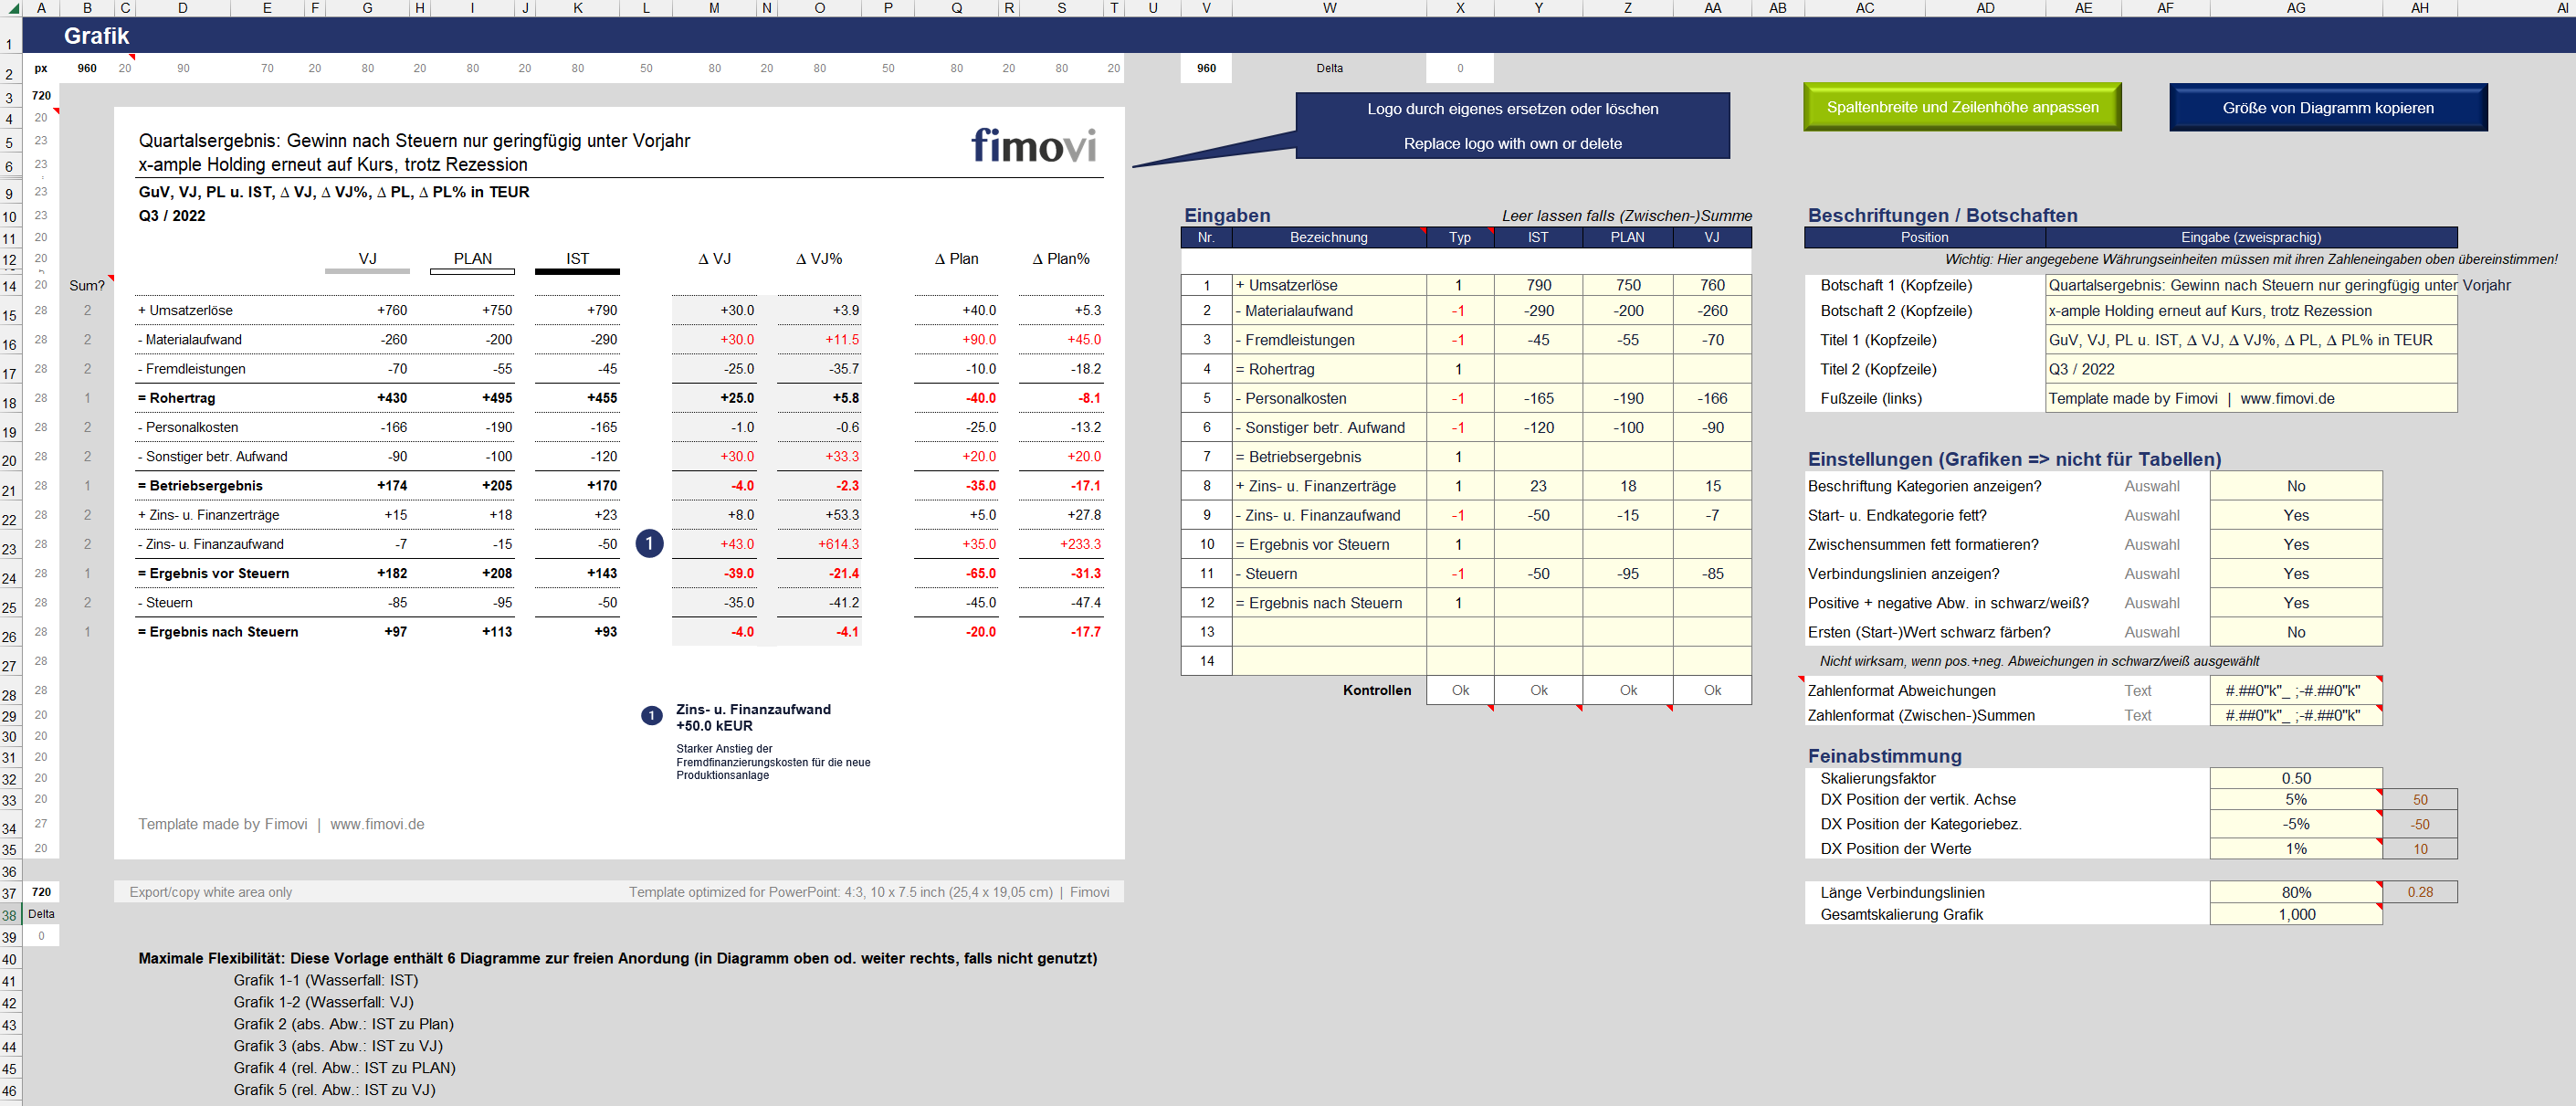Image resolution: width=2576 pixels, height=1106 pixels.
Task: Open 'Positive + negative Abw. in schwarz/weiß?' Yes cell
Action: coord(2296,603)
